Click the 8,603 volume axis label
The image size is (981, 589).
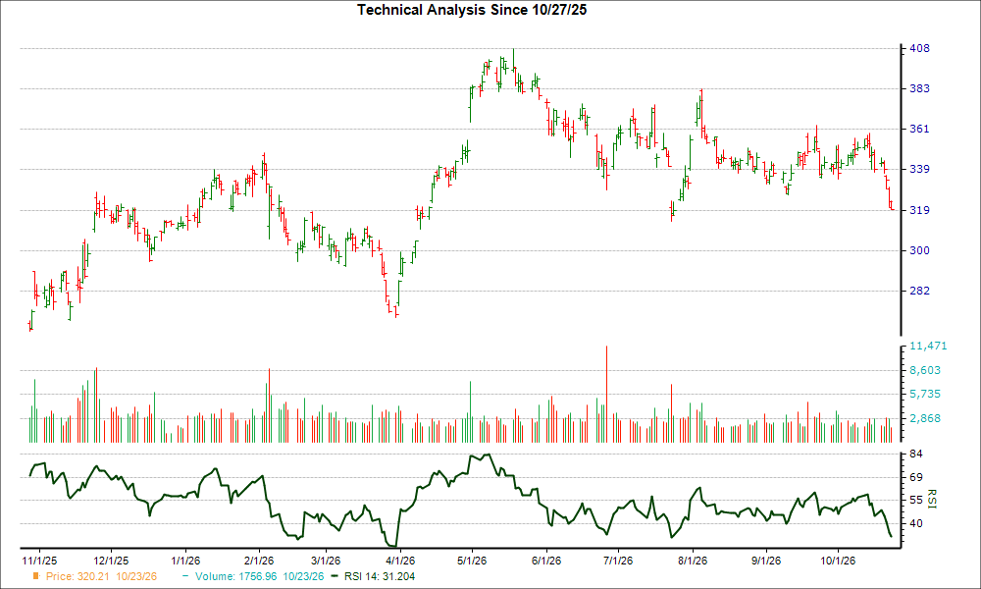coord(925,370)
